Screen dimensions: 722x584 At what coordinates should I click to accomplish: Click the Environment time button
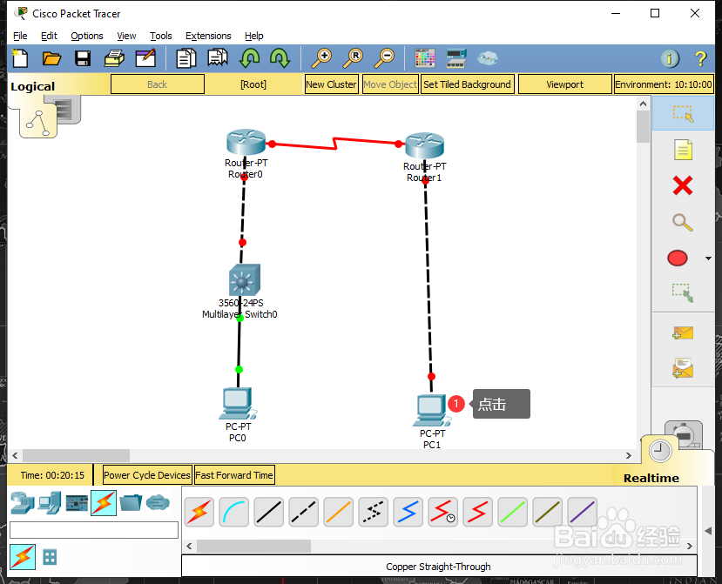[x=664, y=84]
